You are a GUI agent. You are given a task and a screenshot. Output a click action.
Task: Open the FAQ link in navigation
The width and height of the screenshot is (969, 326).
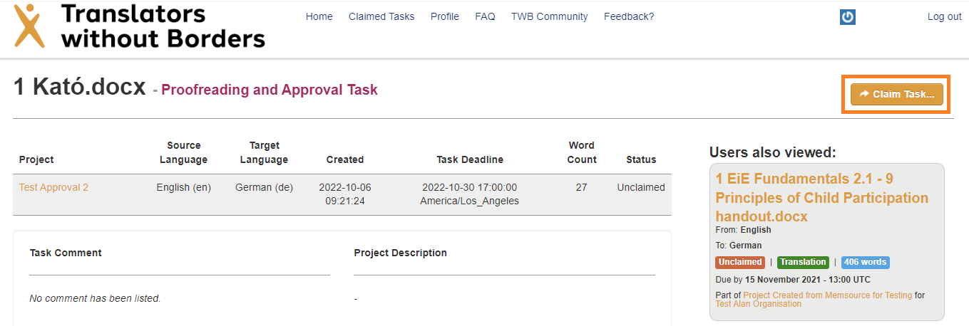point(485,16)
